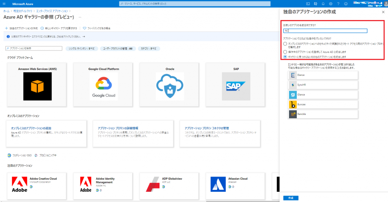Screen dimensions: 388x202
Task: Select non-gallery application integration radio
Action: 285,57
